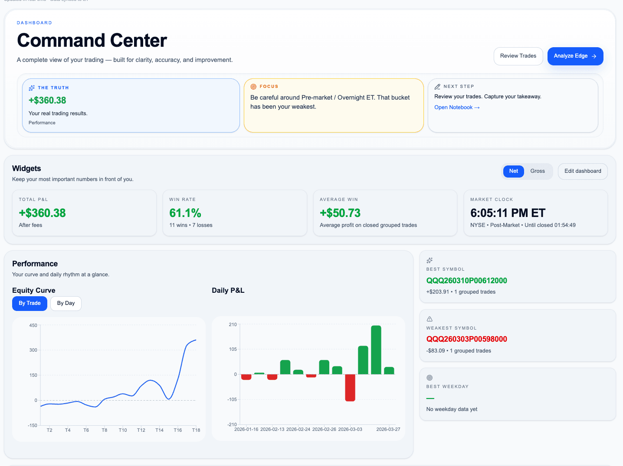The image size is (623, 466).
Task: Open The Truth performance card
Action: 131,105
